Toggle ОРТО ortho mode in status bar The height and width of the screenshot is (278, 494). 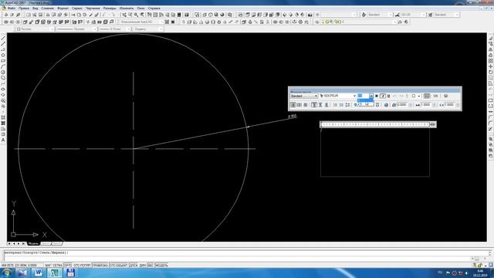(x=68, y=265)
